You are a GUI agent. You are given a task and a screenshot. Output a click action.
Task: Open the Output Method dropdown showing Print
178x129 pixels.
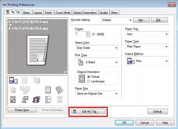[x=147, y=61]
